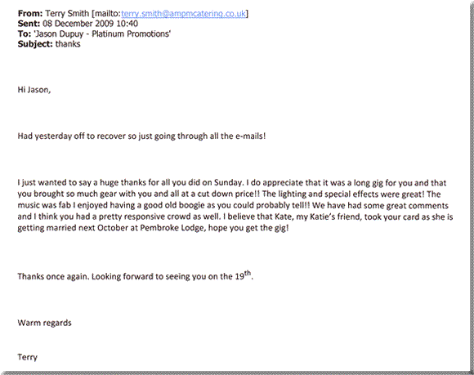Click the '19th' date text
The image size is (474, 375).
tap(244, 275)
